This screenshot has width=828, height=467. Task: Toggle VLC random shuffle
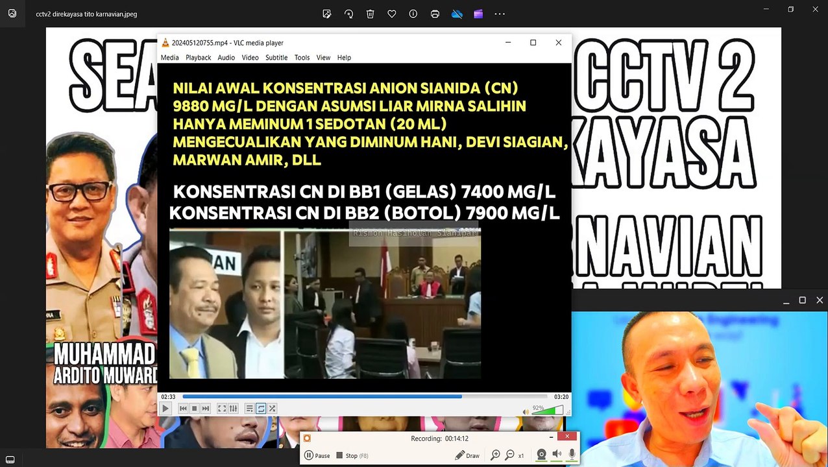(273, 409)
